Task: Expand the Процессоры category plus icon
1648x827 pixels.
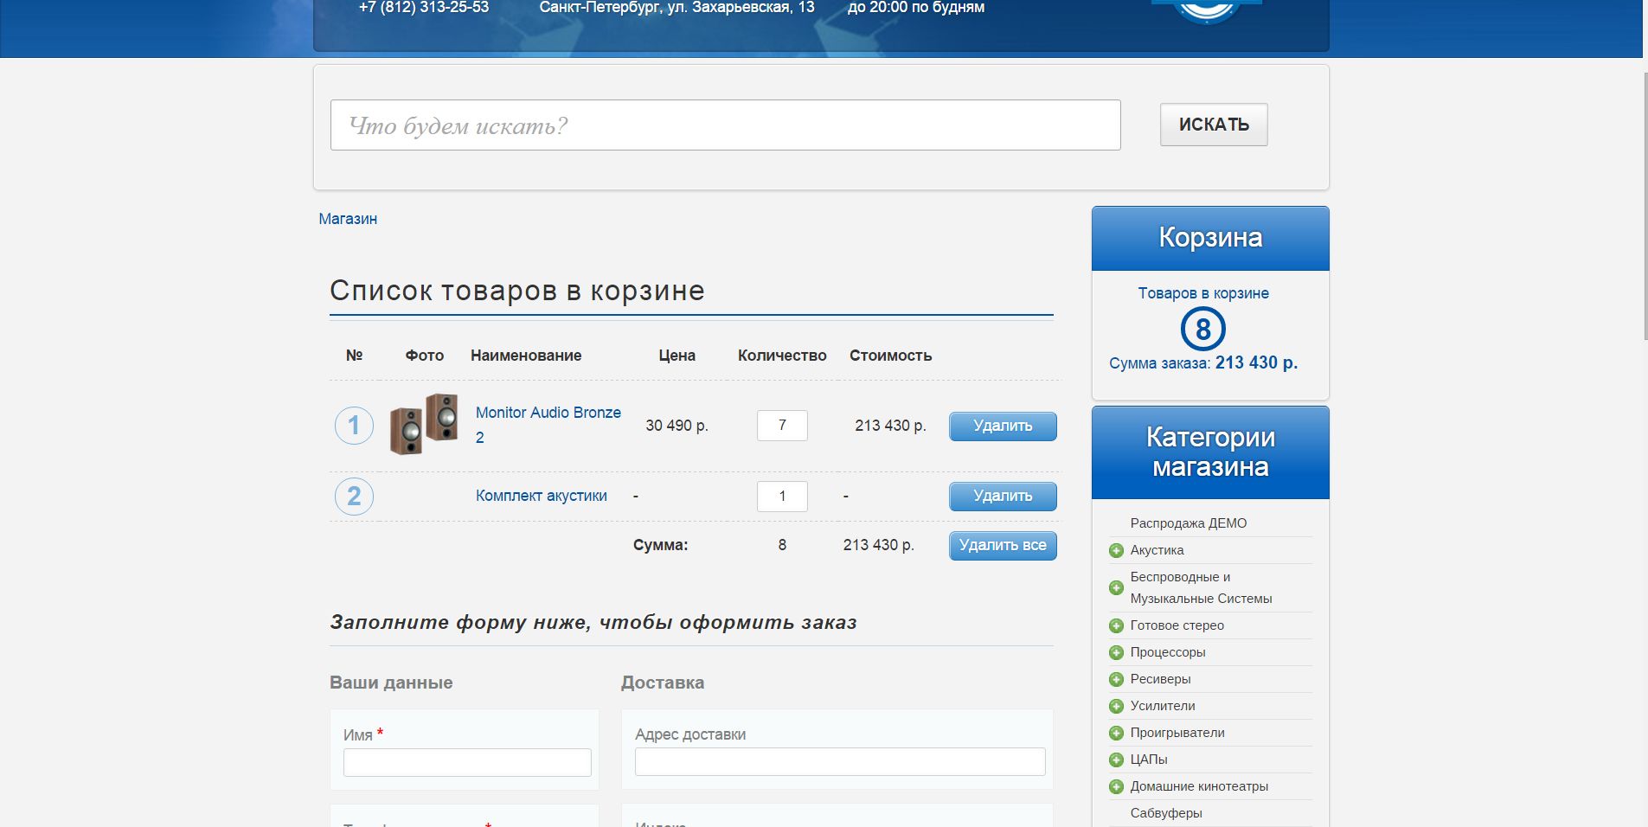Action: coord(1116,653)
